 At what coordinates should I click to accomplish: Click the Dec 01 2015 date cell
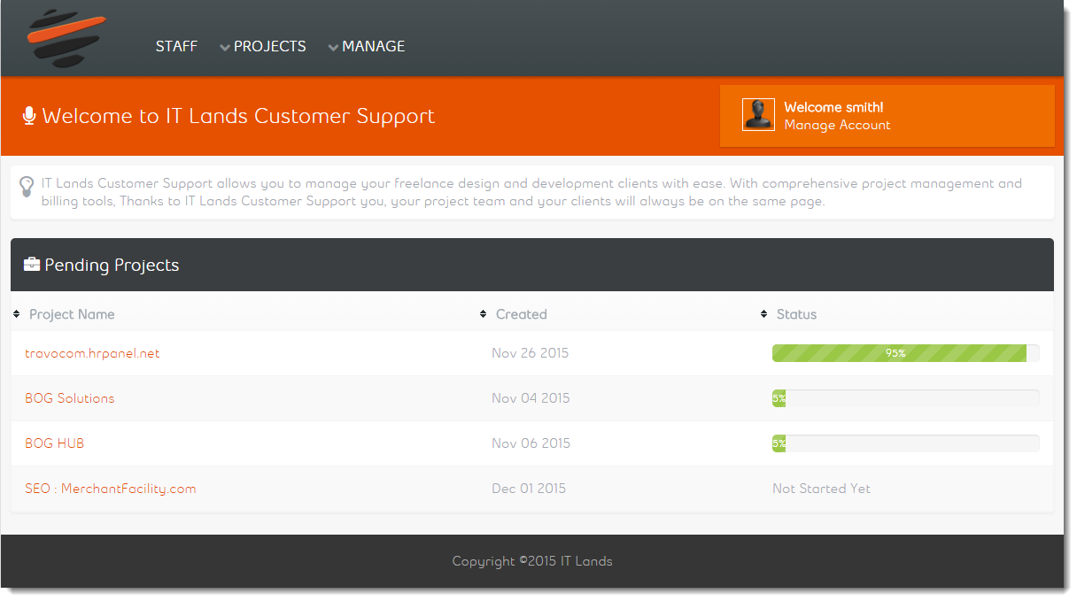tap(529, 489)
